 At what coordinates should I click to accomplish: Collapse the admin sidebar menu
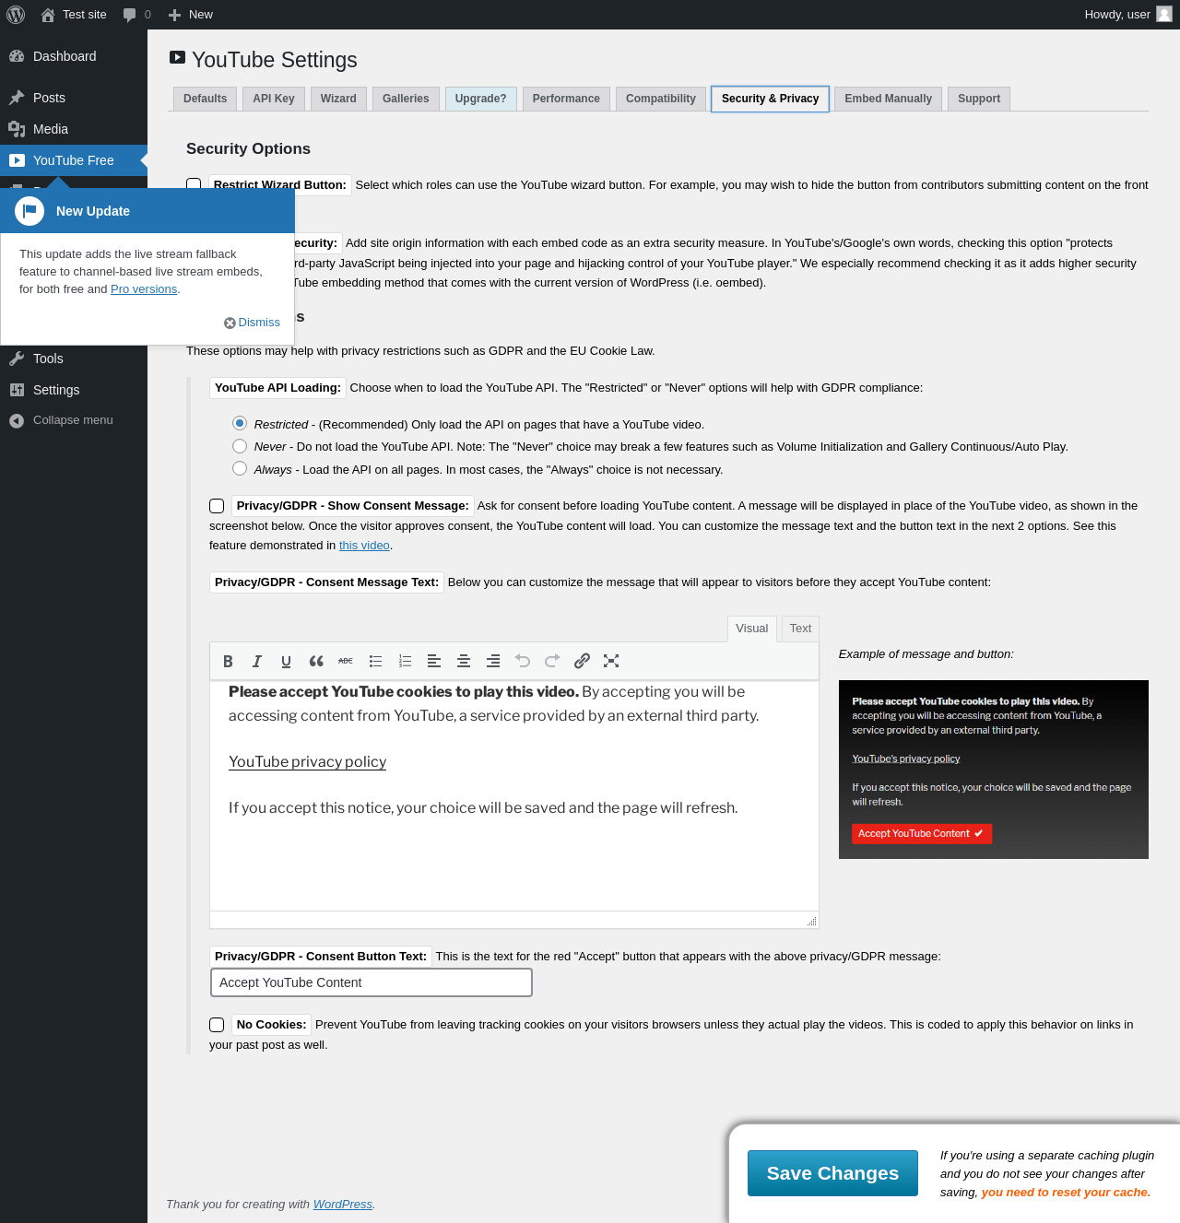74,420
